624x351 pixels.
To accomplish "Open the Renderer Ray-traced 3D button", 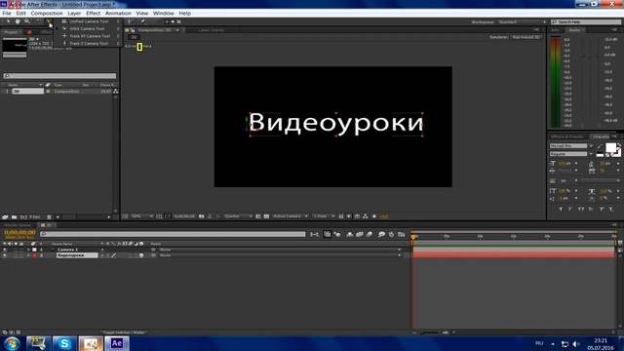I will [526, 37].
